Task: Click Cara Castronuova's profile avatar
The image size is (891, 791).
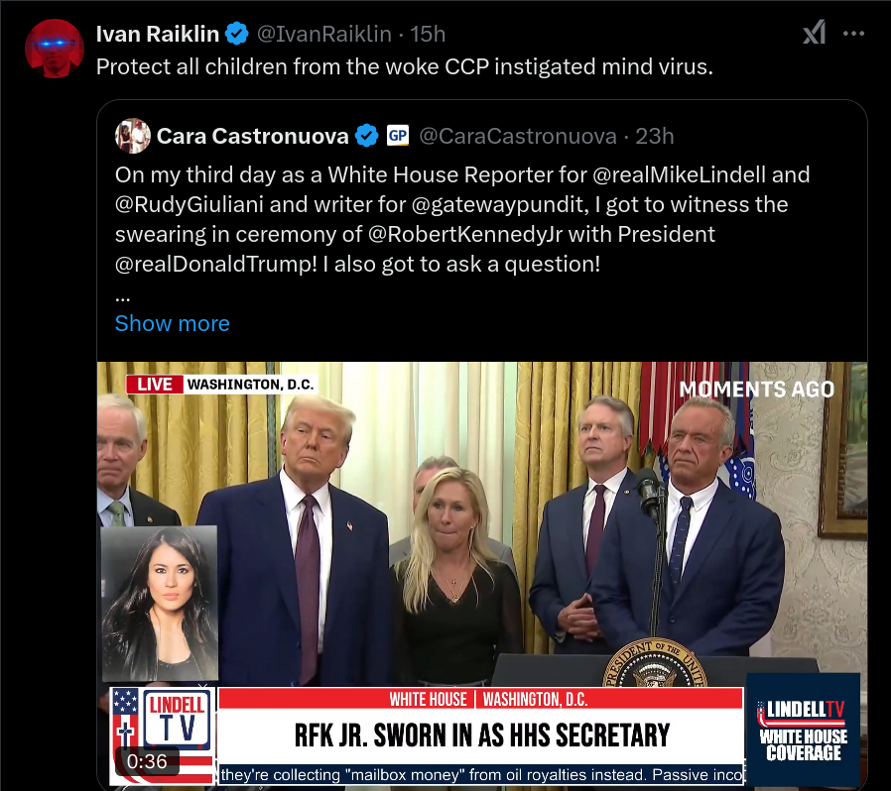Action: (132, 136)
